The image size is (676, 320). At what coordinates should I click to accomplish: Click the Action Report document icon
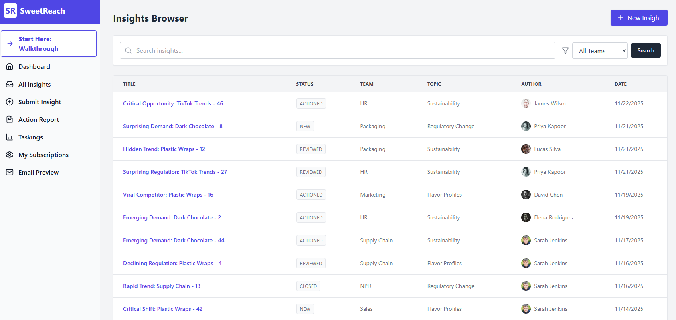click(10, 119)
